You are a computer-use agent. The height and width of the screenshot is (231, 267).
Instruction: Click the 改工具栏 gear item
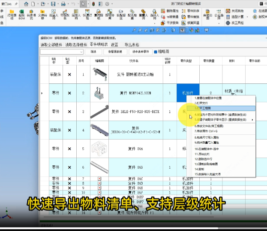(235, 23)
